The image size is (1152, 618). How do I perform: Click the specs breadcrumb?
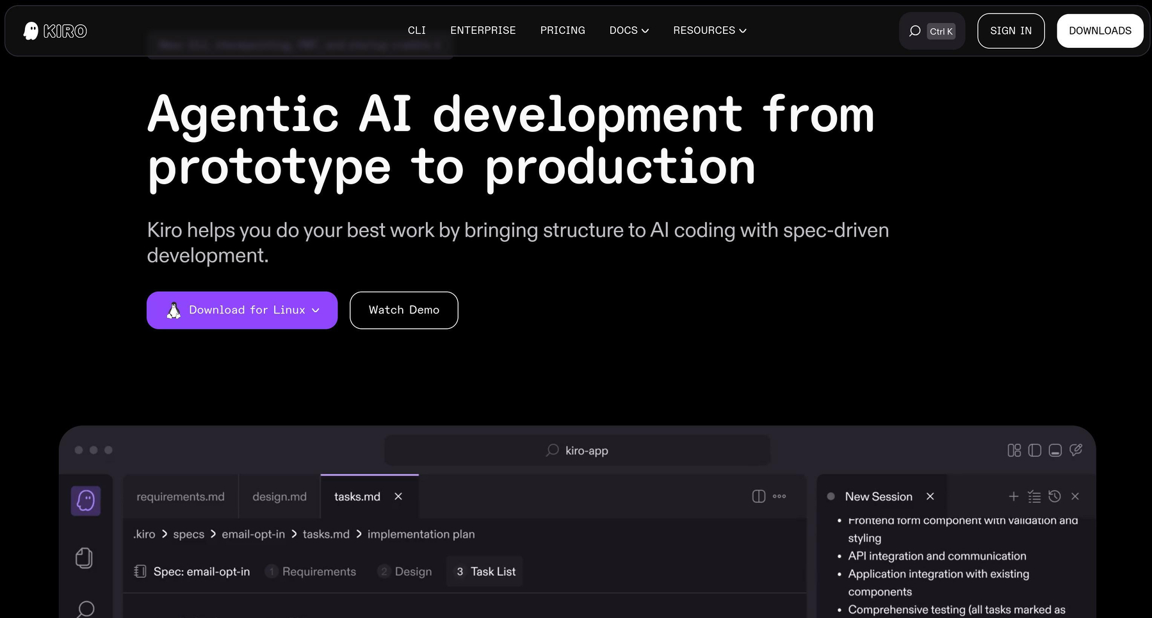189,534
